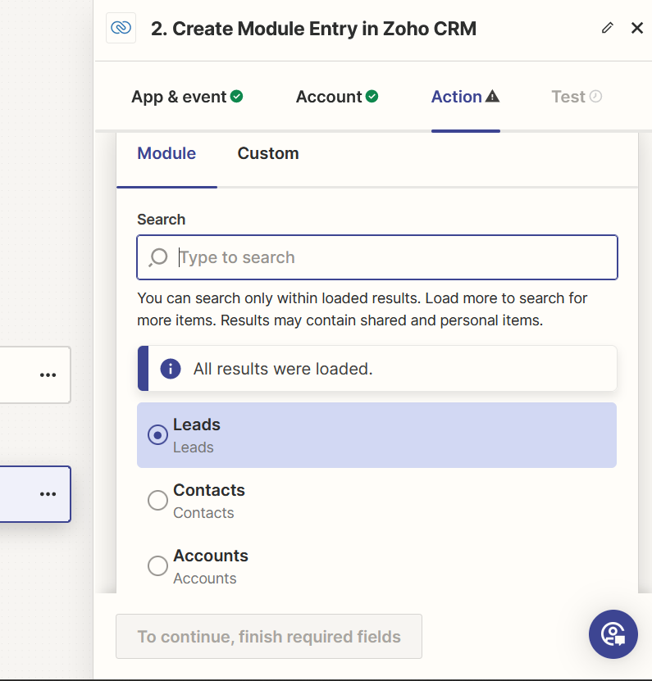652x681 pixels.
Task: Focus the 'Type to search' field
Action: tap(394, 257)
